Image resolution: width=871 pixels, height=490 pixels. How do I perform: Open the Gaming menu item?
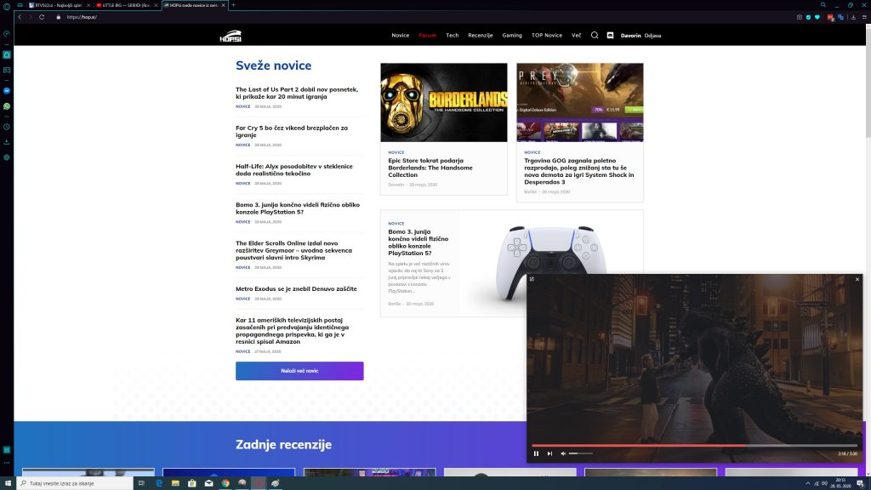pos(511,35)
